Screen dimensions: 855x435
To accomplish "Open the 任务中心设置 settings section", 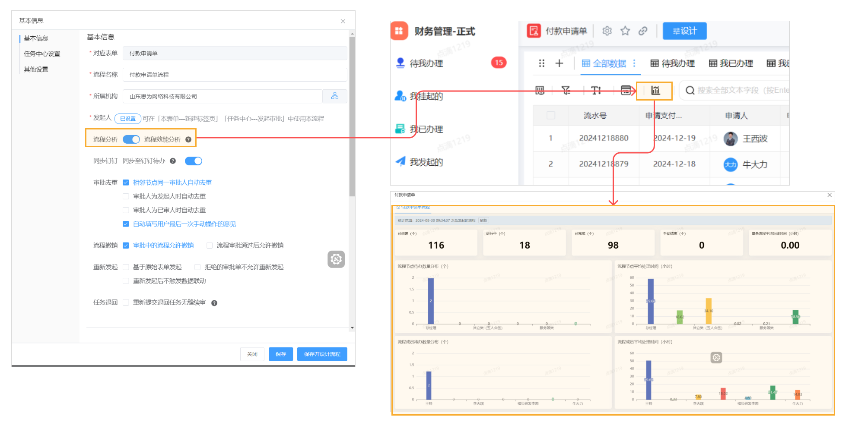I will [43, 54].
